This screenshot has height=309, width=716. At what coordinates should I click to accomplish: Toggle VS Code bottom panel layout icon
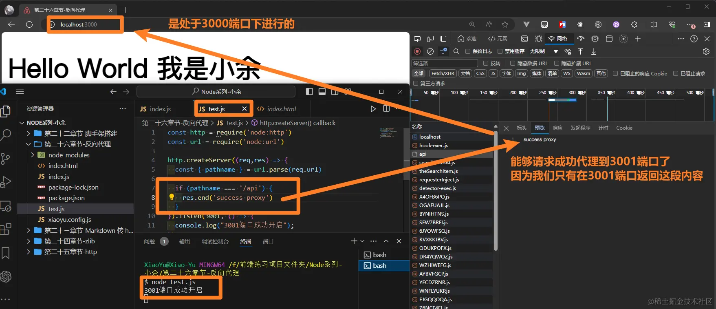(x=322, y=92)
